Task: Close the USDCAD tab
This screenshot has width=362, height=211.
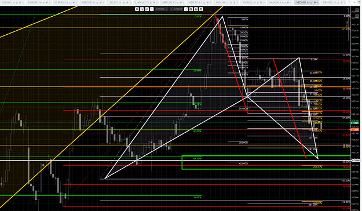Action: point(157,2)
